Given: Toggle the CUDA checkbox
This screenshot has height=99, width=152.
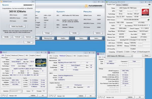Looking at the screenshot, I should click(x=125, y=52).
